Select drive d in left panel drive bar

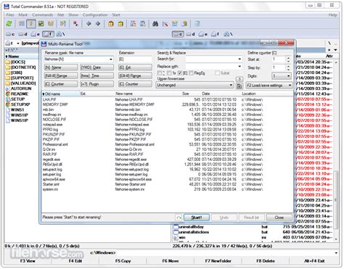click(23, 34)
